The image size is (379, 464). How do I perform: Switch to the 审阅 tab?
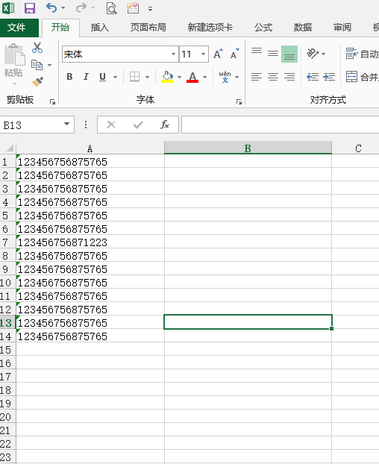342,28
